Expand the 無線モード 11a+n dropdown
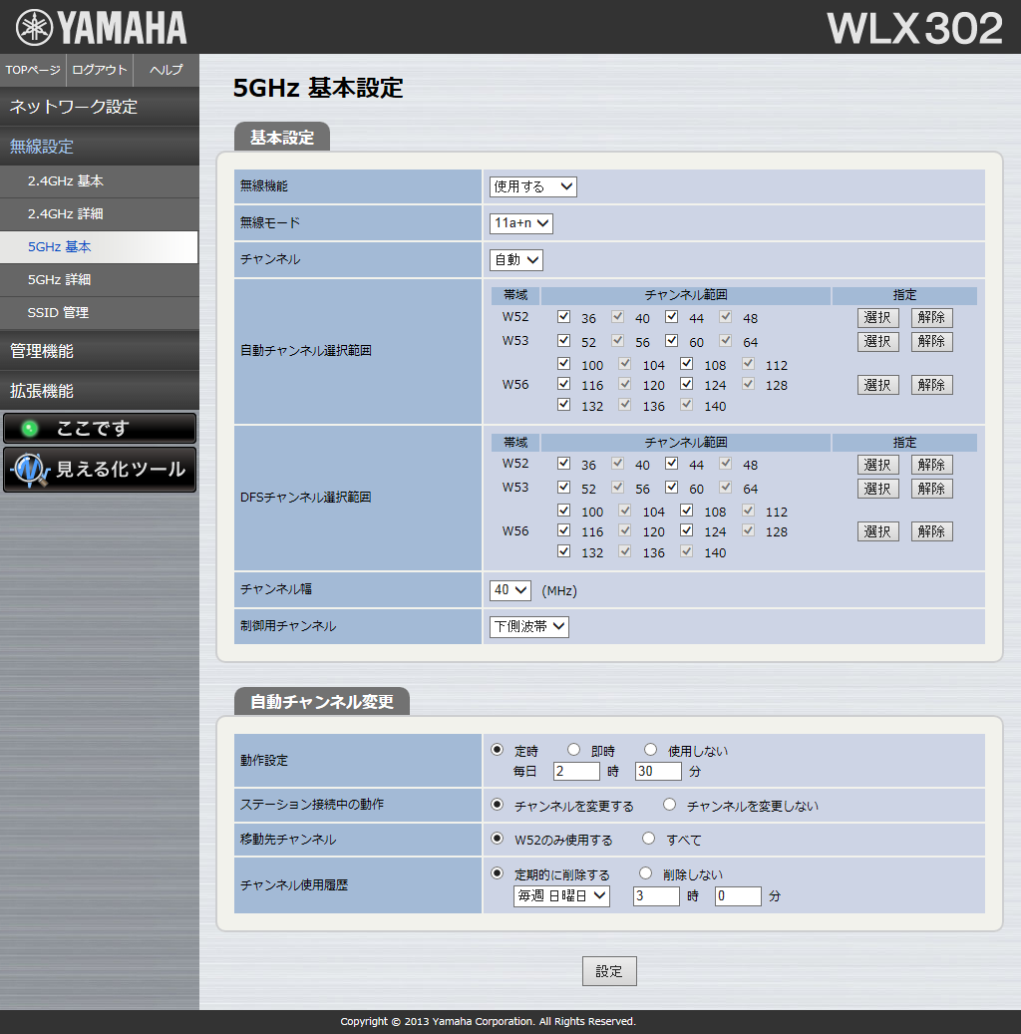The width and height of the screenshot is (1021, 1034). [520, 223]
